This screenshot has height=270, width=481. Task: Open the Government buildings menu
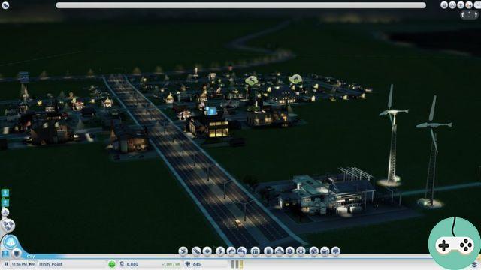(x=256, y=251)
